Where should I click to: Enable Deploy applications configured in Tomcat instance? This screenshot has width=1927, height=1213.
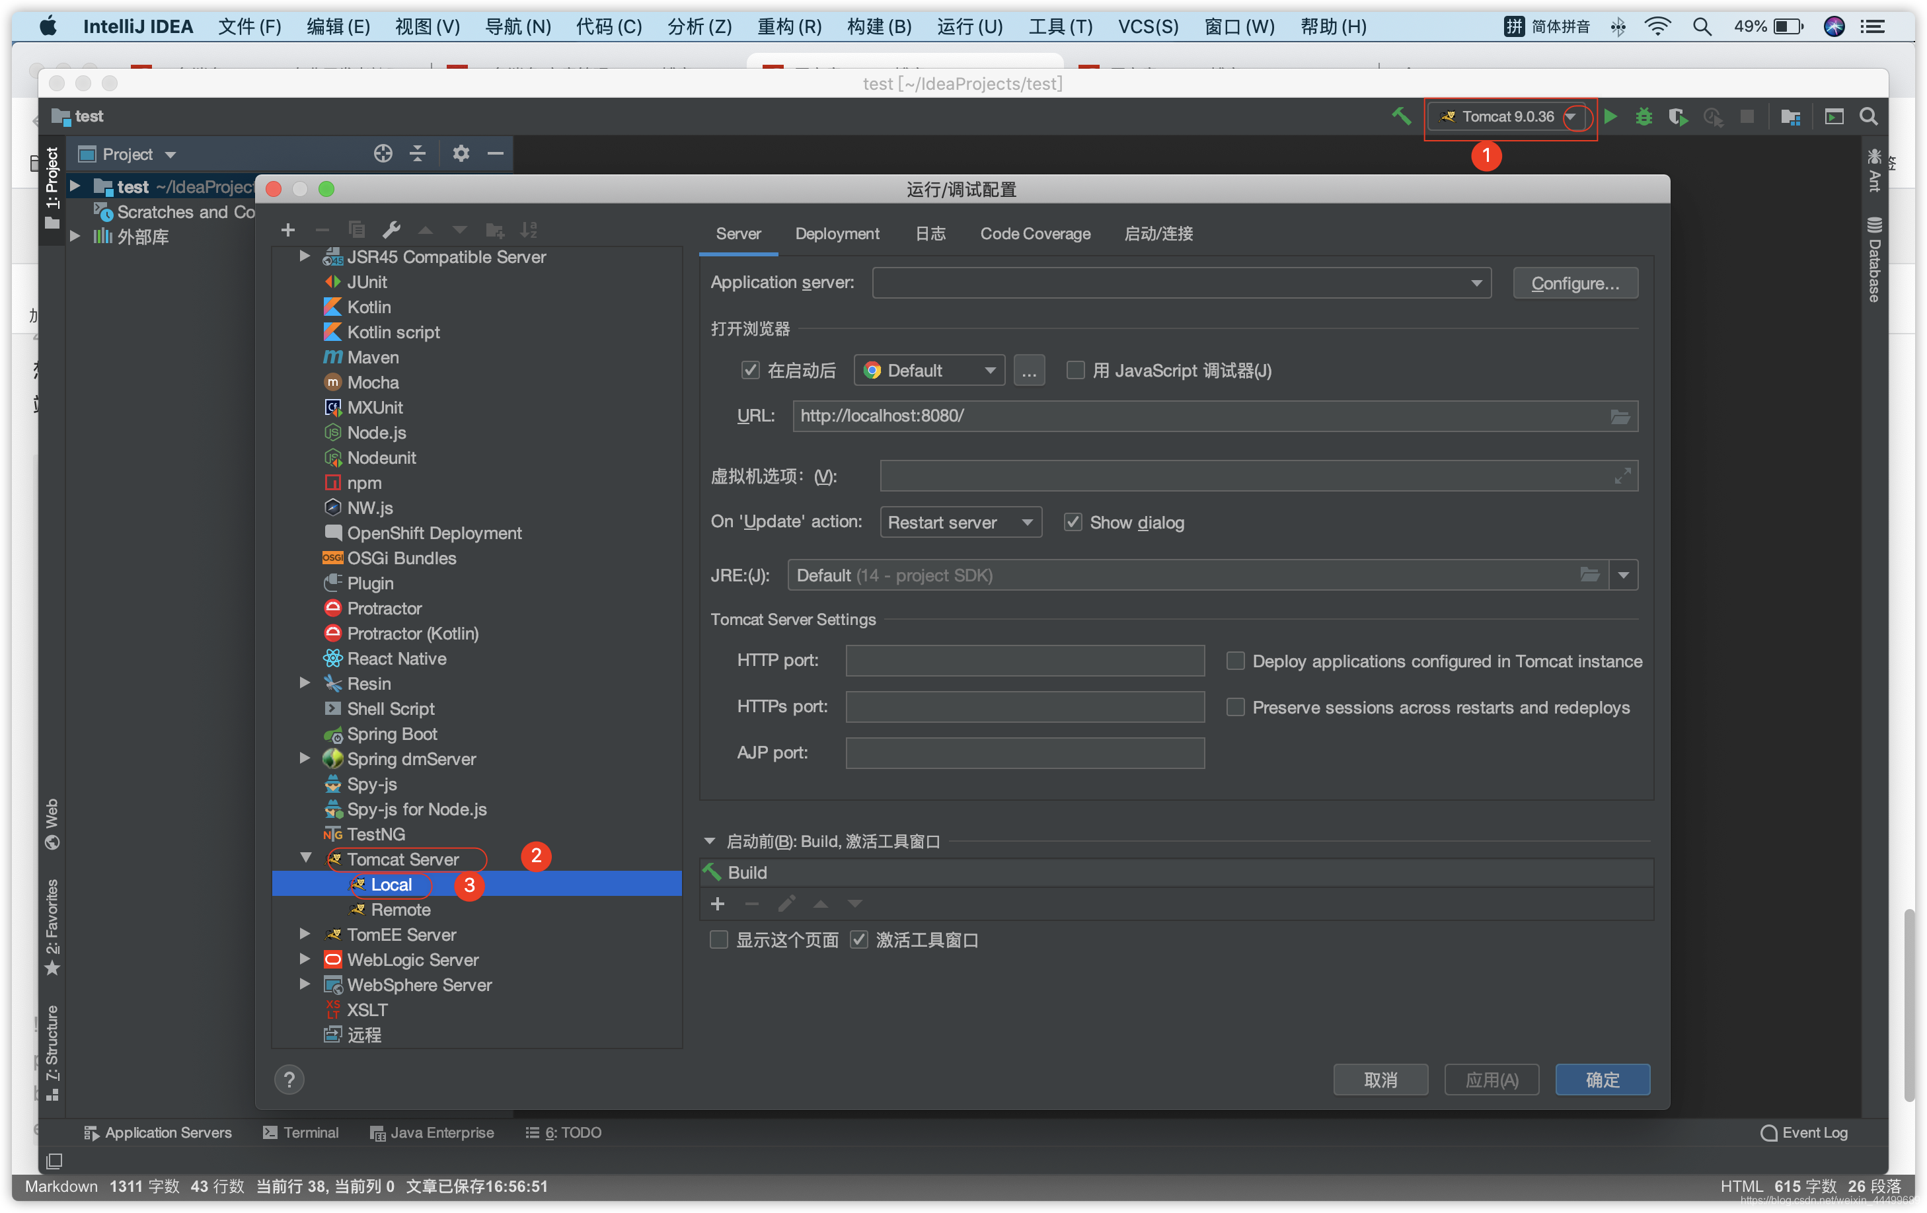coord(1236,661)
